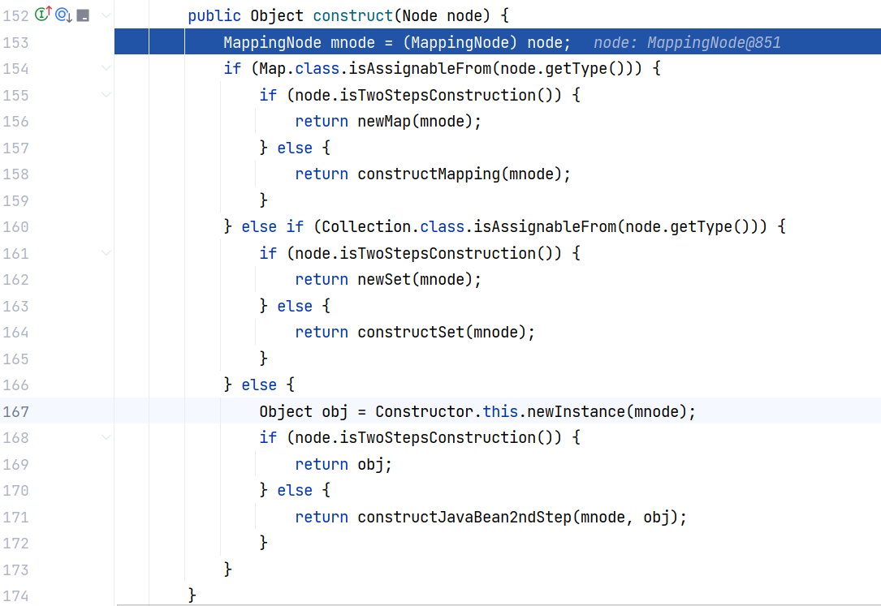
Task: Click line number 174 in the gutter
Action: [x=15, y=596]
